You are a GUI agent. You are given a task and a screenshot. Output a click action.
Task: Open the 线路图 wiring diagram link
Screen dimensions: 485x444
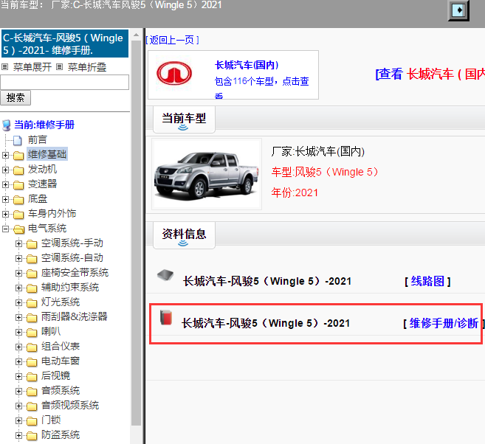point(427,281)
